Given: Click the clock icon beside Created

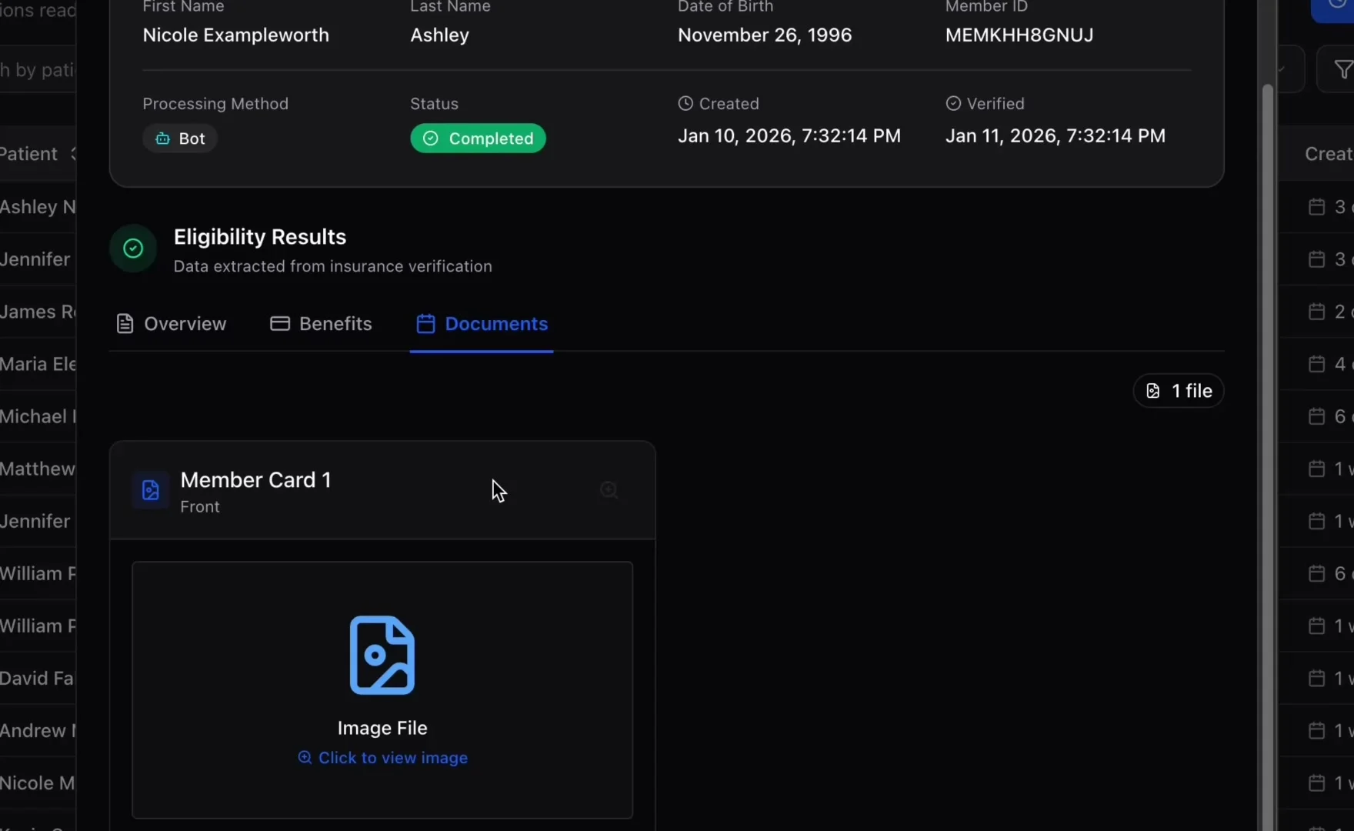Looking at the screenshot, I should tap(685, 104).
